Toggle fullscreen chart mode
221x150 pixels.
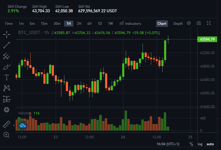(x=209, y=23)
